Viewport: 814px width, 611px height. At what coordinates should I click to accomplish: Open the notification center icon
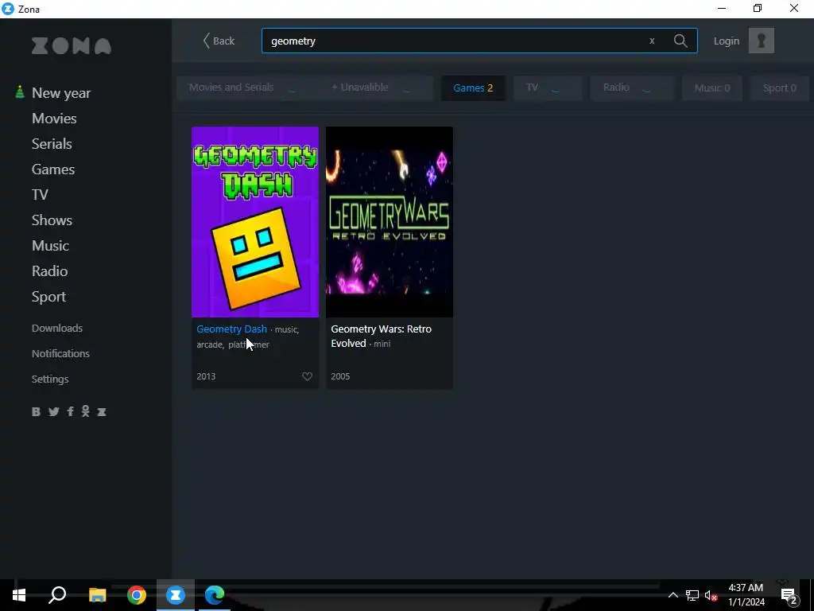pyautogui.click(x=789, y=596)
